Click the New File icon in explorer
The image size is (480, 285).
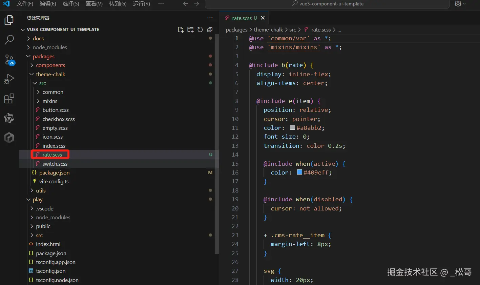181,30
